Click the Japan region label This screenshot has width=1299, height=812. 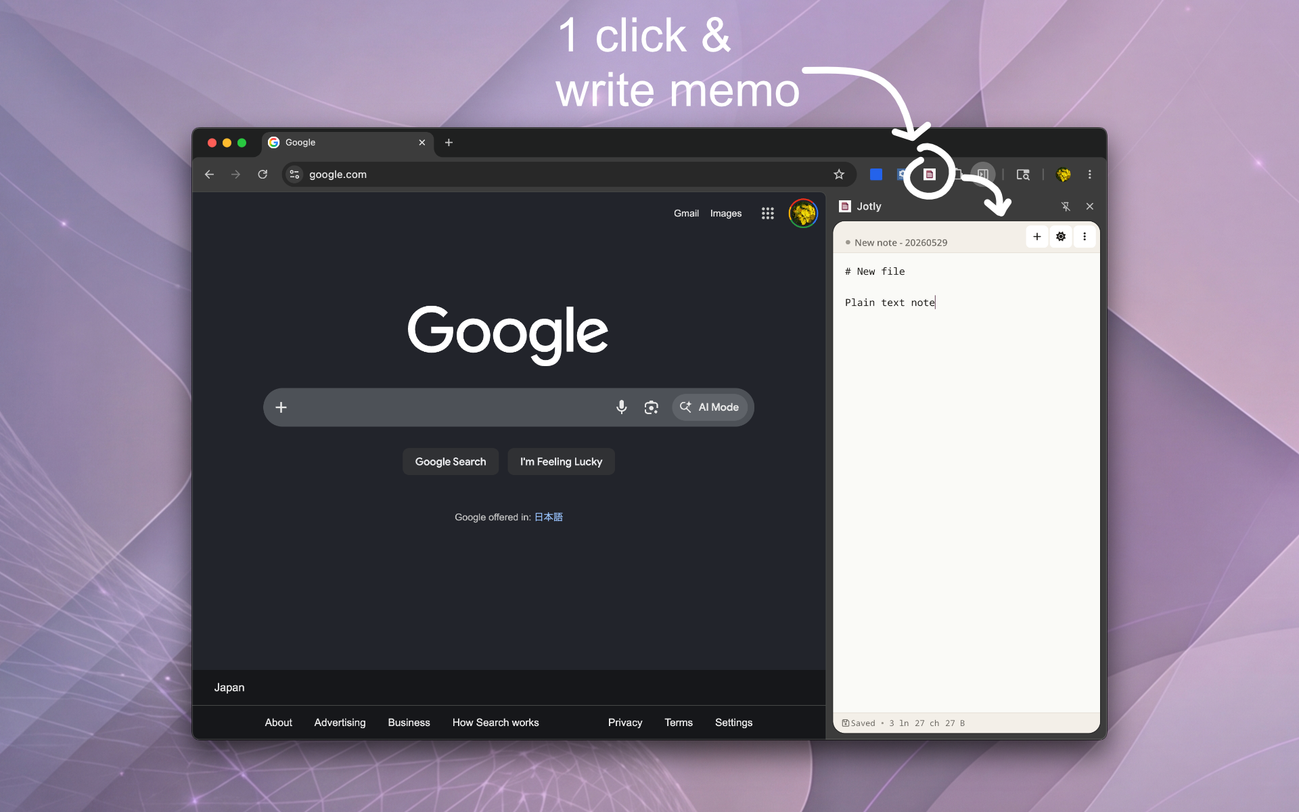pyautogui.click(x=229, y=687)
